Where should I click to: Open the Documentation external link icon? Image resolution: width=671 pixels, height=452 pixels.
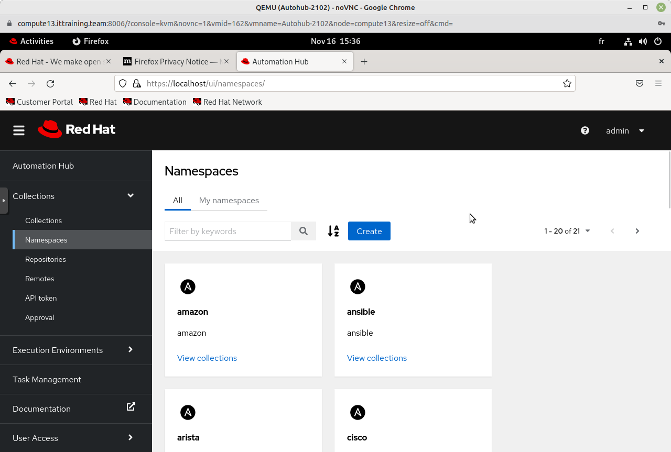tap(131, 406)
